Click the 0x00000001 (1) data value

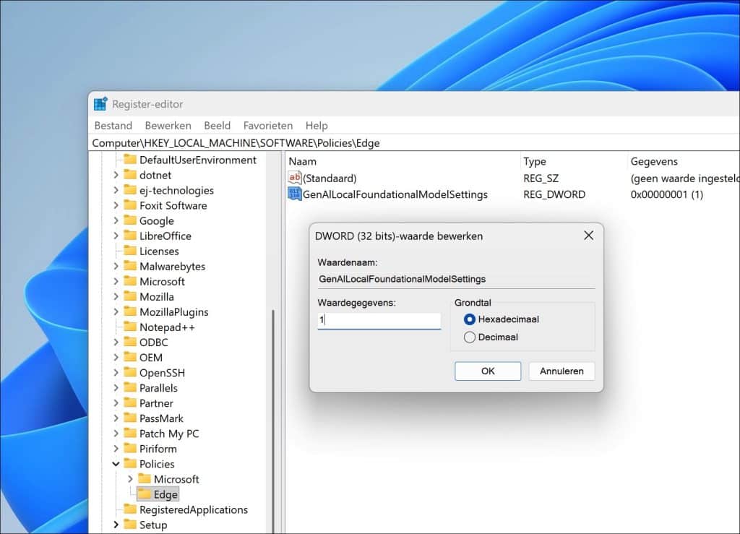coord(667,194)
